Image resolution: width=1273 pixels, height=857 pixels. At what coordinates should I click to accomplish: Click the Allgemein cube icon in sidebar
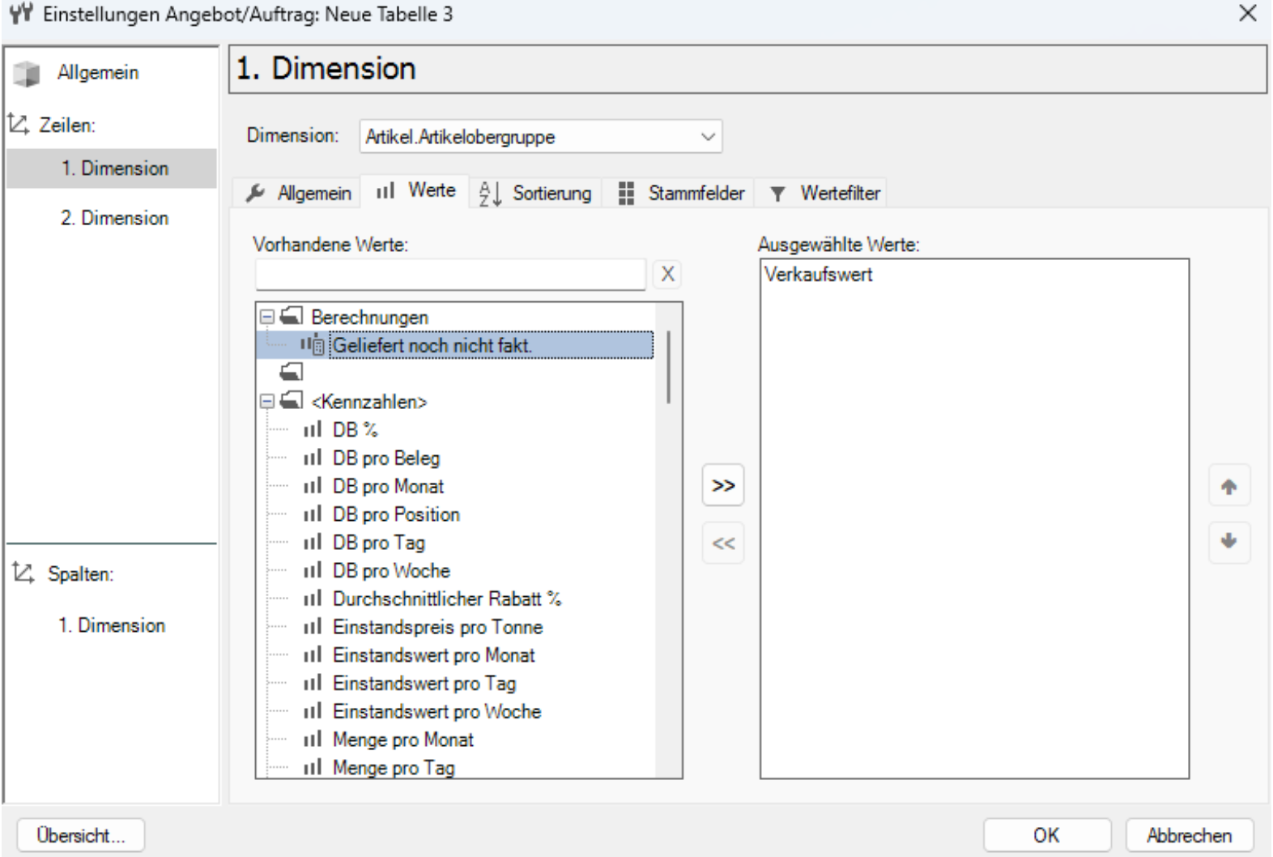(27, 74)
